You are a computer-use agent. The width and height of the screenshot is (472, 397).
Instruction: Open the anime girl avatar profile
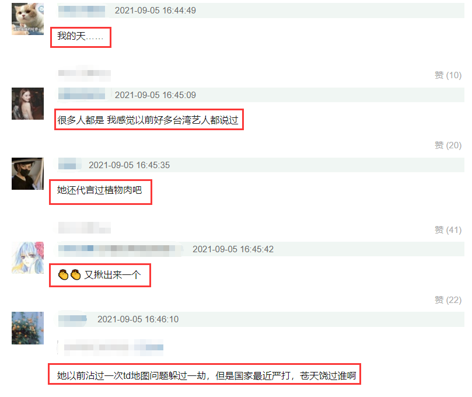click(27, 258)
